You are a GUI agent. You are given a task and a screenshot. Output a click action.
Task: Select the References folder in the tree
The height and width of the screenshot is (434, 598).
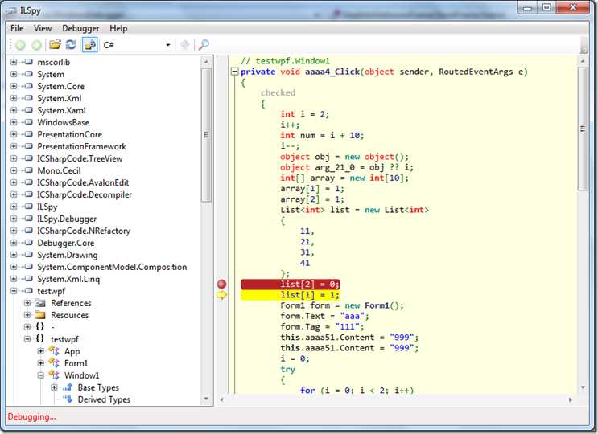coord(70,303)
